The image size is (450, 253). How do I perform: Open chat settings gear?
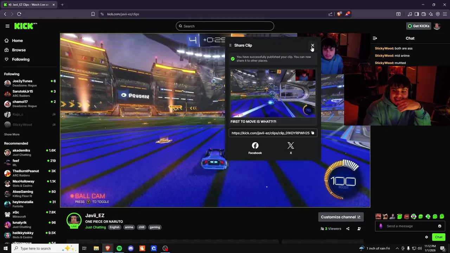click(426, 237)
